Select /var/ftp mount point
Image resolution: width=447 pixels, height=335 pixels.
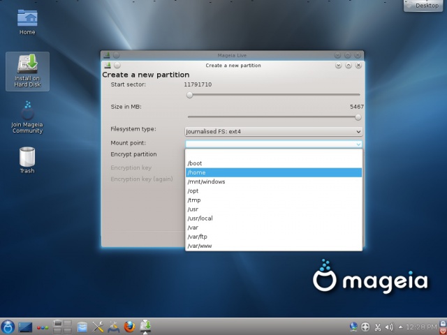pyautogui.click(x=274, y=237)
